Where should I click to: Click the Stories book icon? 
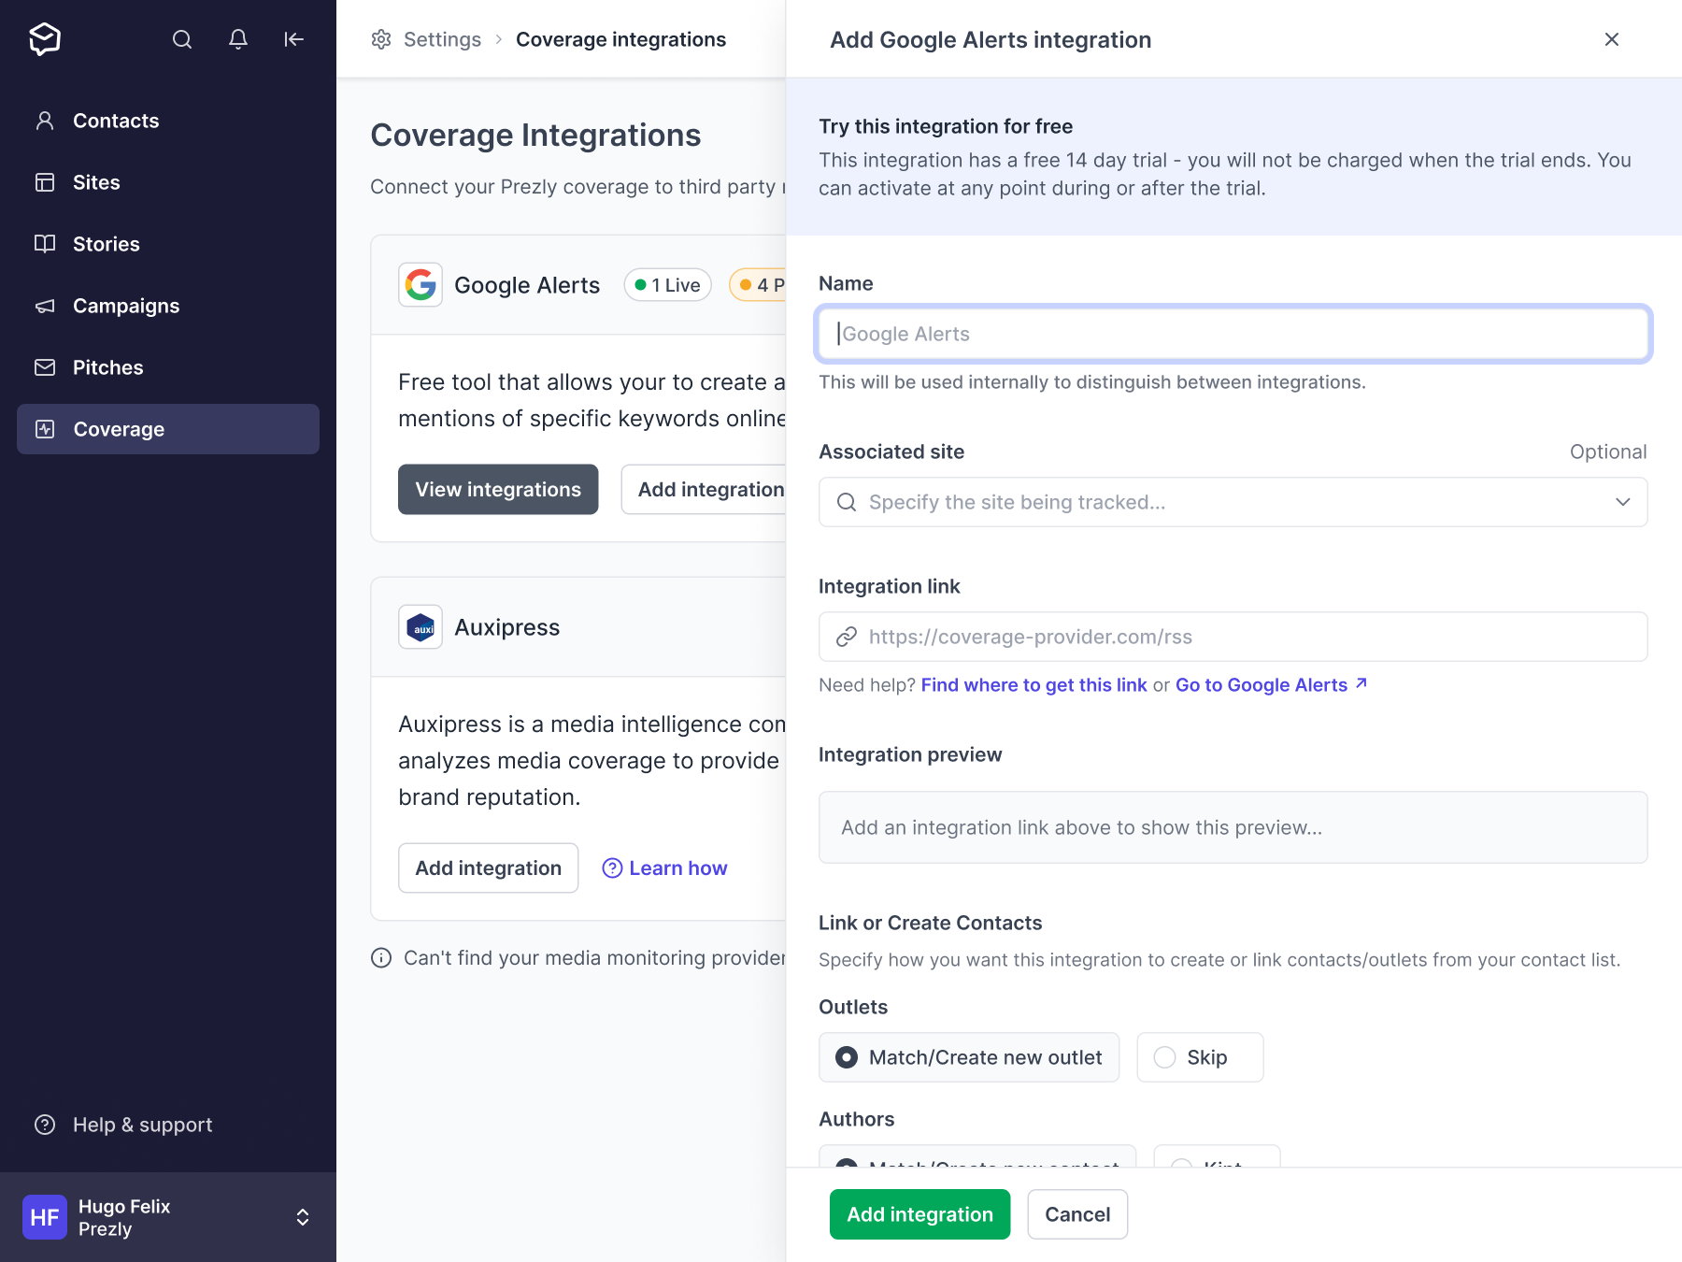click(45, 244)
